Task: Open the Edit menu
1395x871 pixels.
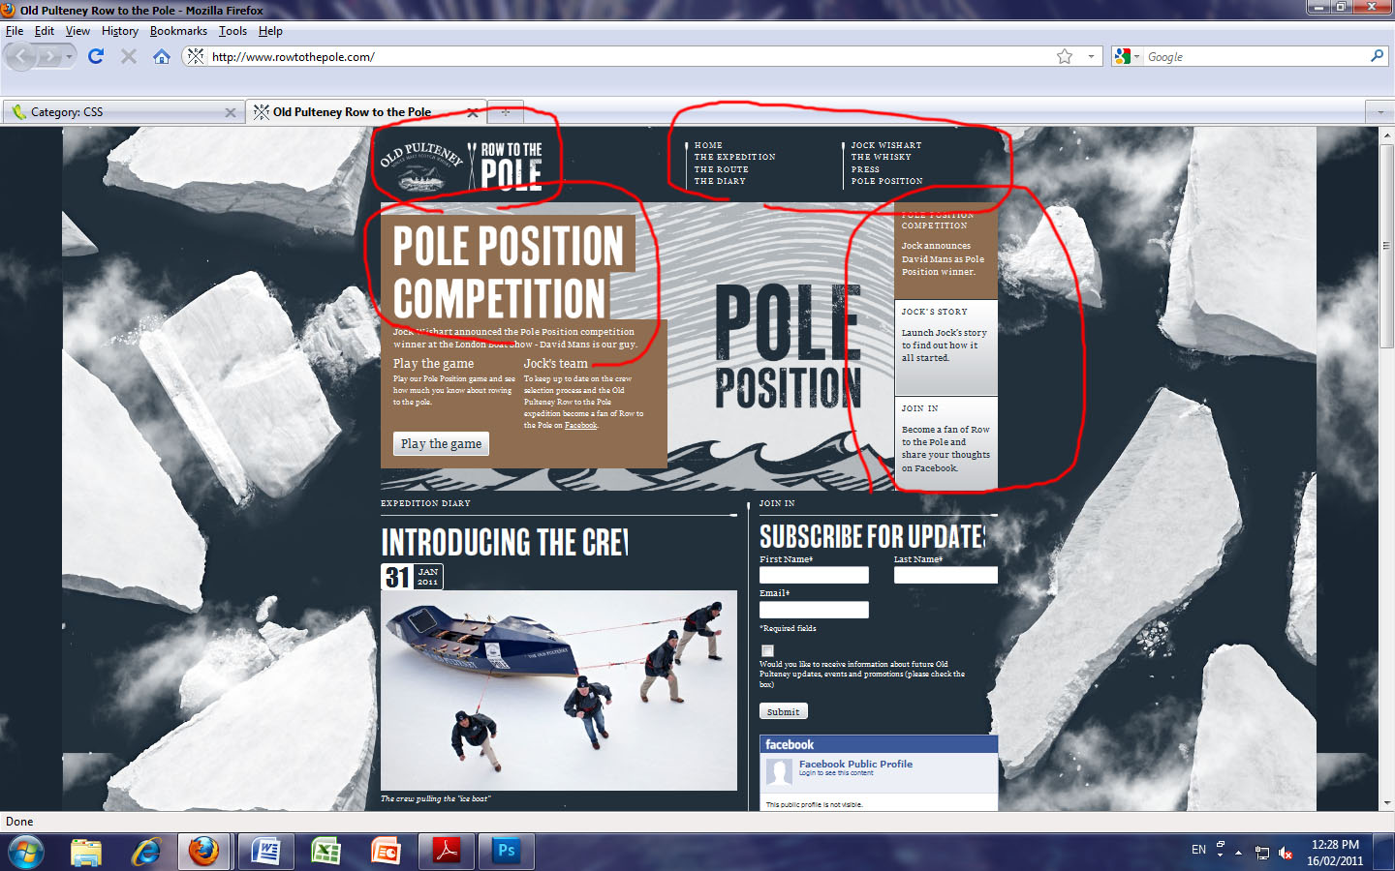Action: coord(45,31)
